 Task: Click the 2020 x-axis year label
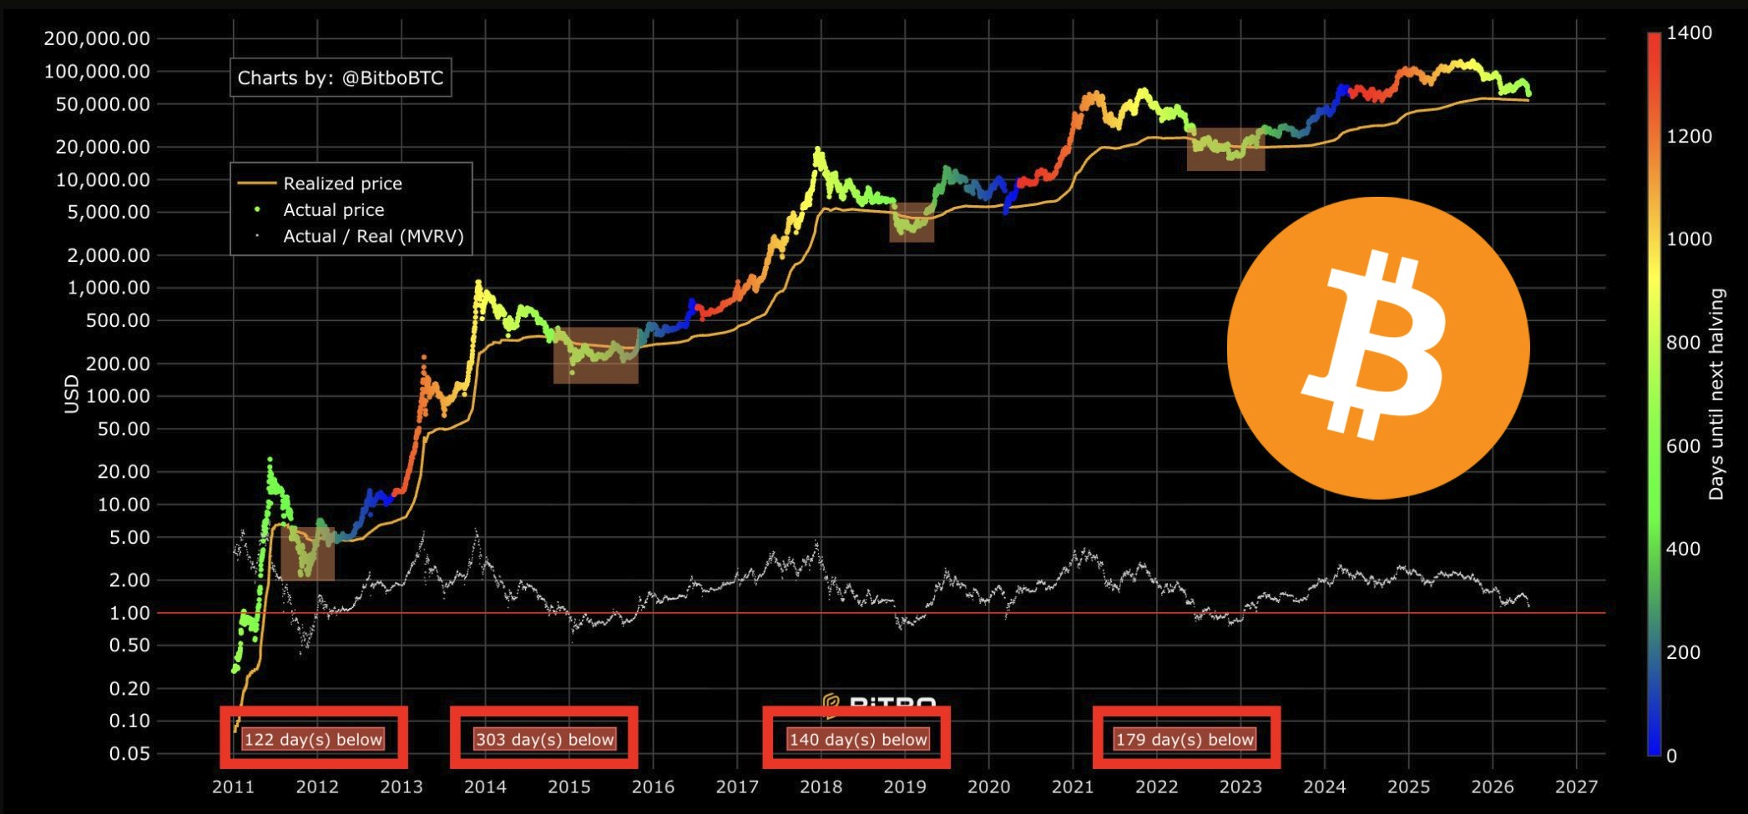tap(988, 787)
